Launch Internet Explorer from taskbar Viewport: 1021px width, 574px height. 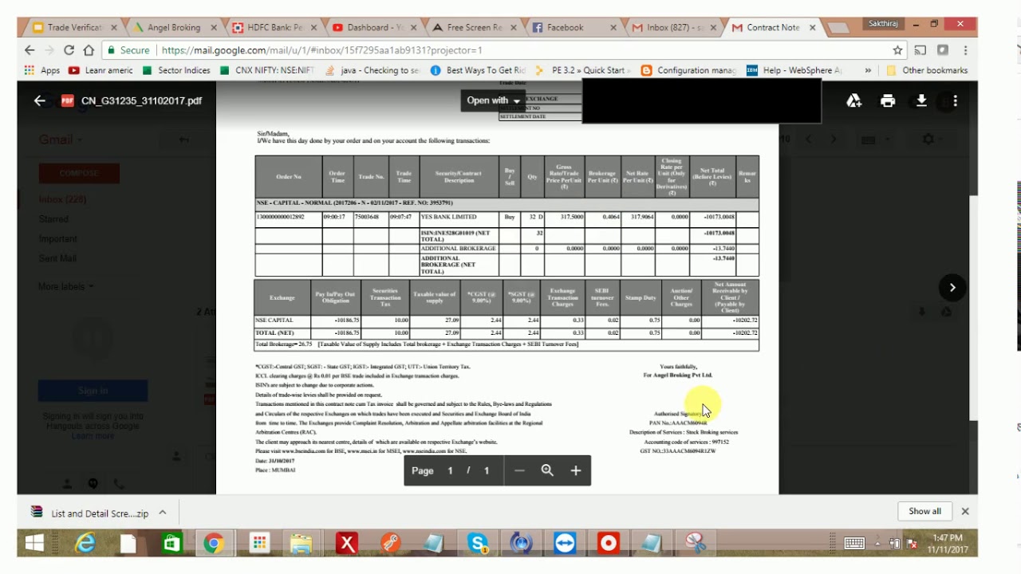(x=85, y=543)
